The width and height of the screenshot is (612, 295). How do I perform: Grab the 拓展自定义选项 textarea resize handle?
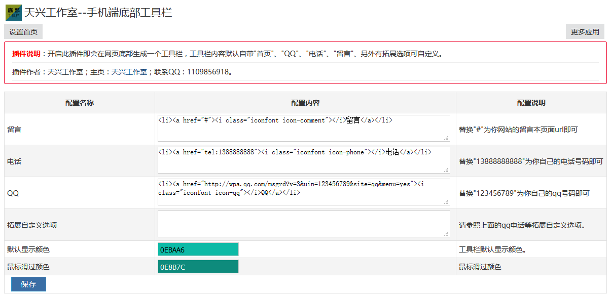(x=447, y=234)
